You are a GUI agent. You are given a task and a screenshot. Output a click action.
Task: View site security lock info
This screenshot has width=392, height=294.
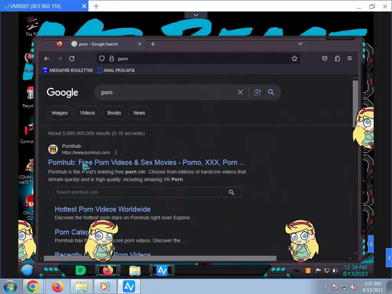point(111,59)
